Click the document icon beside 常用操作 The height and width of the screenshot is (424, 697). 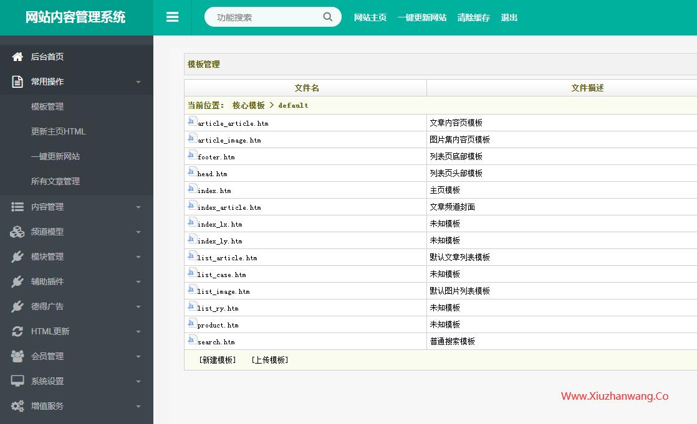(x=17, y=81)
